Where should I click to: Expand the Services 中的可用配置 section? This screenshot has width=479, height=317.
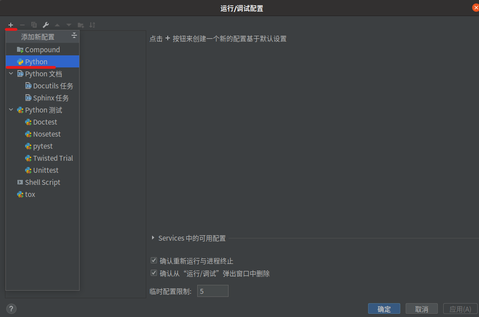pyautogui.click(x=153, y=238)
